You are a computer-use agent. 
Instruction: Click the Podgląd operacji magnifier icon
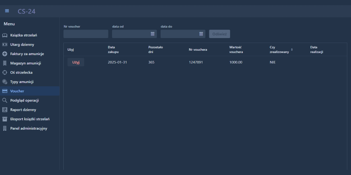pos(5,100)
